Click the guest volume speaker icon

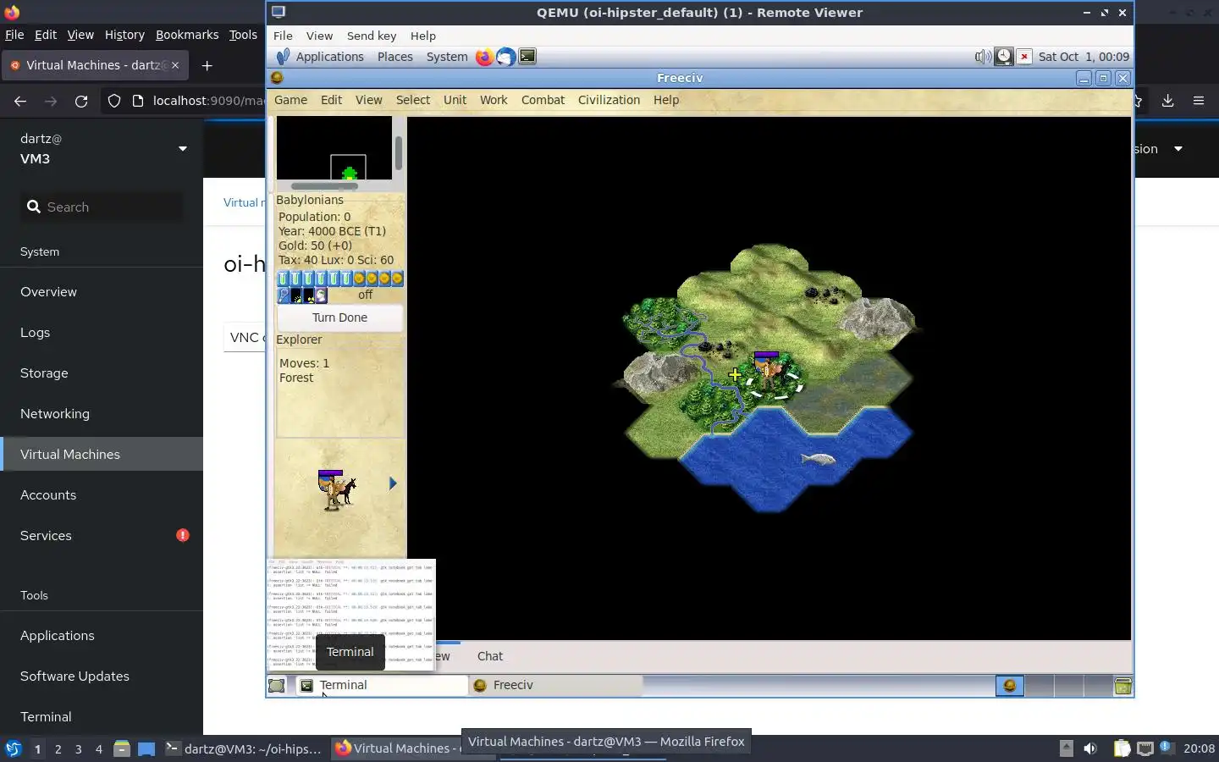coord(983,57)
